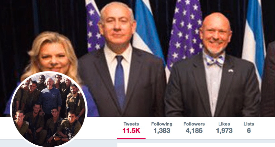Open the Followers tab
Screen dimensions: 275x147
(194, 128)
